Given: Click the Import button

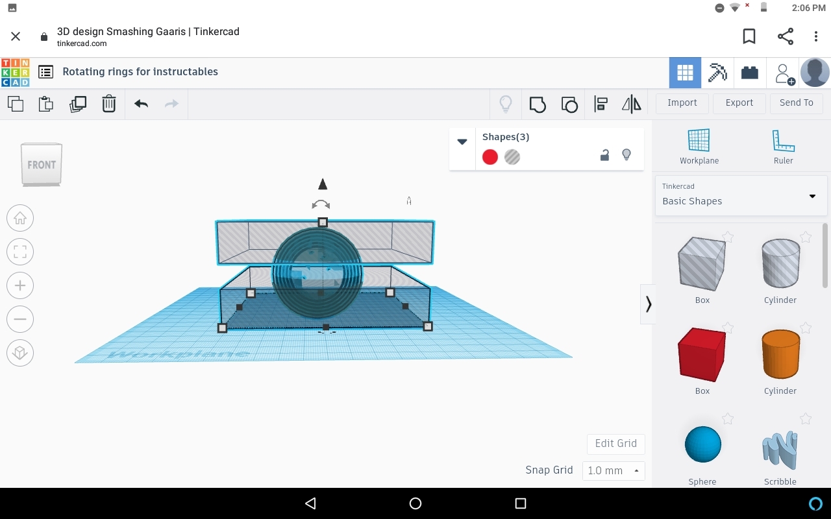Looking at the screenshot, I should tap(682, 103).
